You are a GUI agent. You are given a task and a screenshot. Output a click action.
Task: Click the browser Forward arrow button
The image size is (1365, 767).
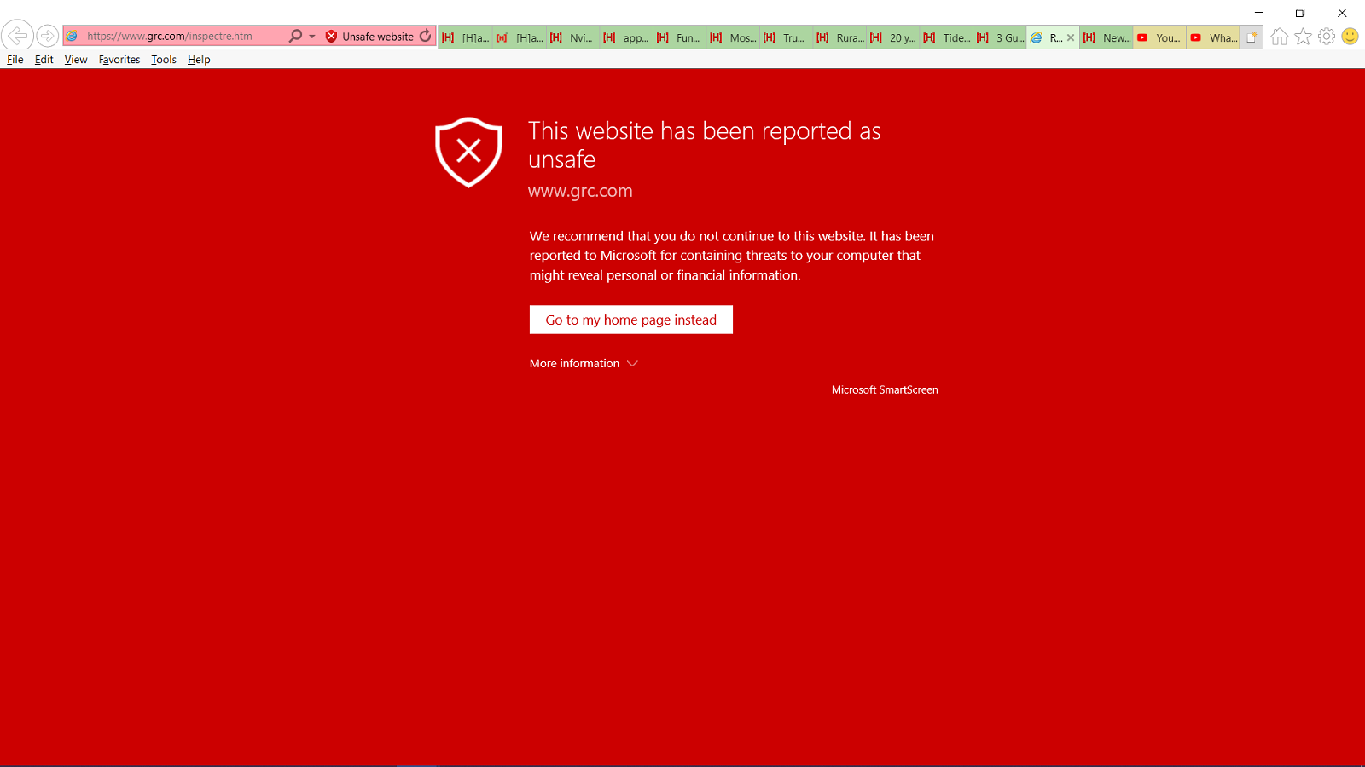[x=48, y=36]
